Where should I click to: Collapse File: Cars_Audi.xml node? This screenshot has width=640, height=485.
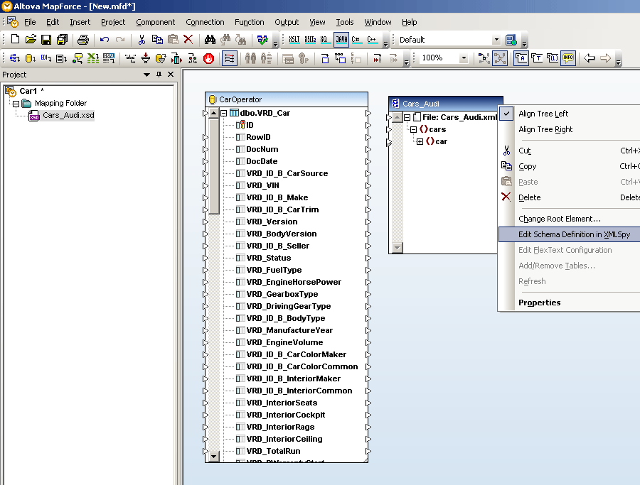(407, 117)
